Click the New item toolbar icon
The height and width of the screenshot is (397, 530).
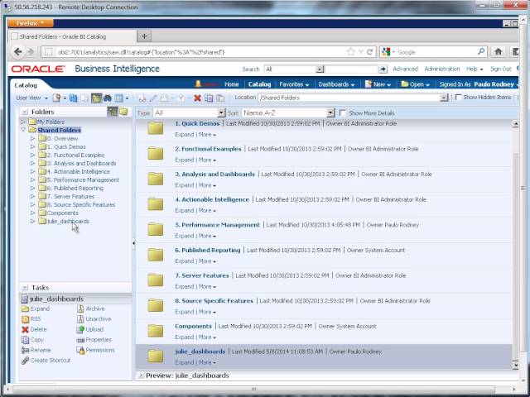pos(57,98)
